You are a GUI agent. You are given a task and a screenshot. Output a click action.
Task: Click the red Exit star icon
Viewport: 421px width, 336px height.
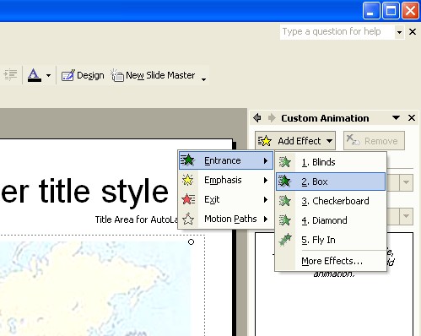(188, 199)
